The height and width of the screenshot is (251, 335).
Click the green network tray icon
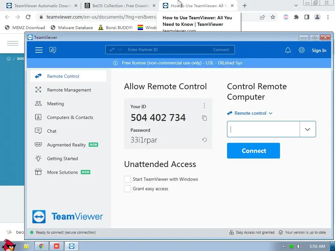(291, 246)
